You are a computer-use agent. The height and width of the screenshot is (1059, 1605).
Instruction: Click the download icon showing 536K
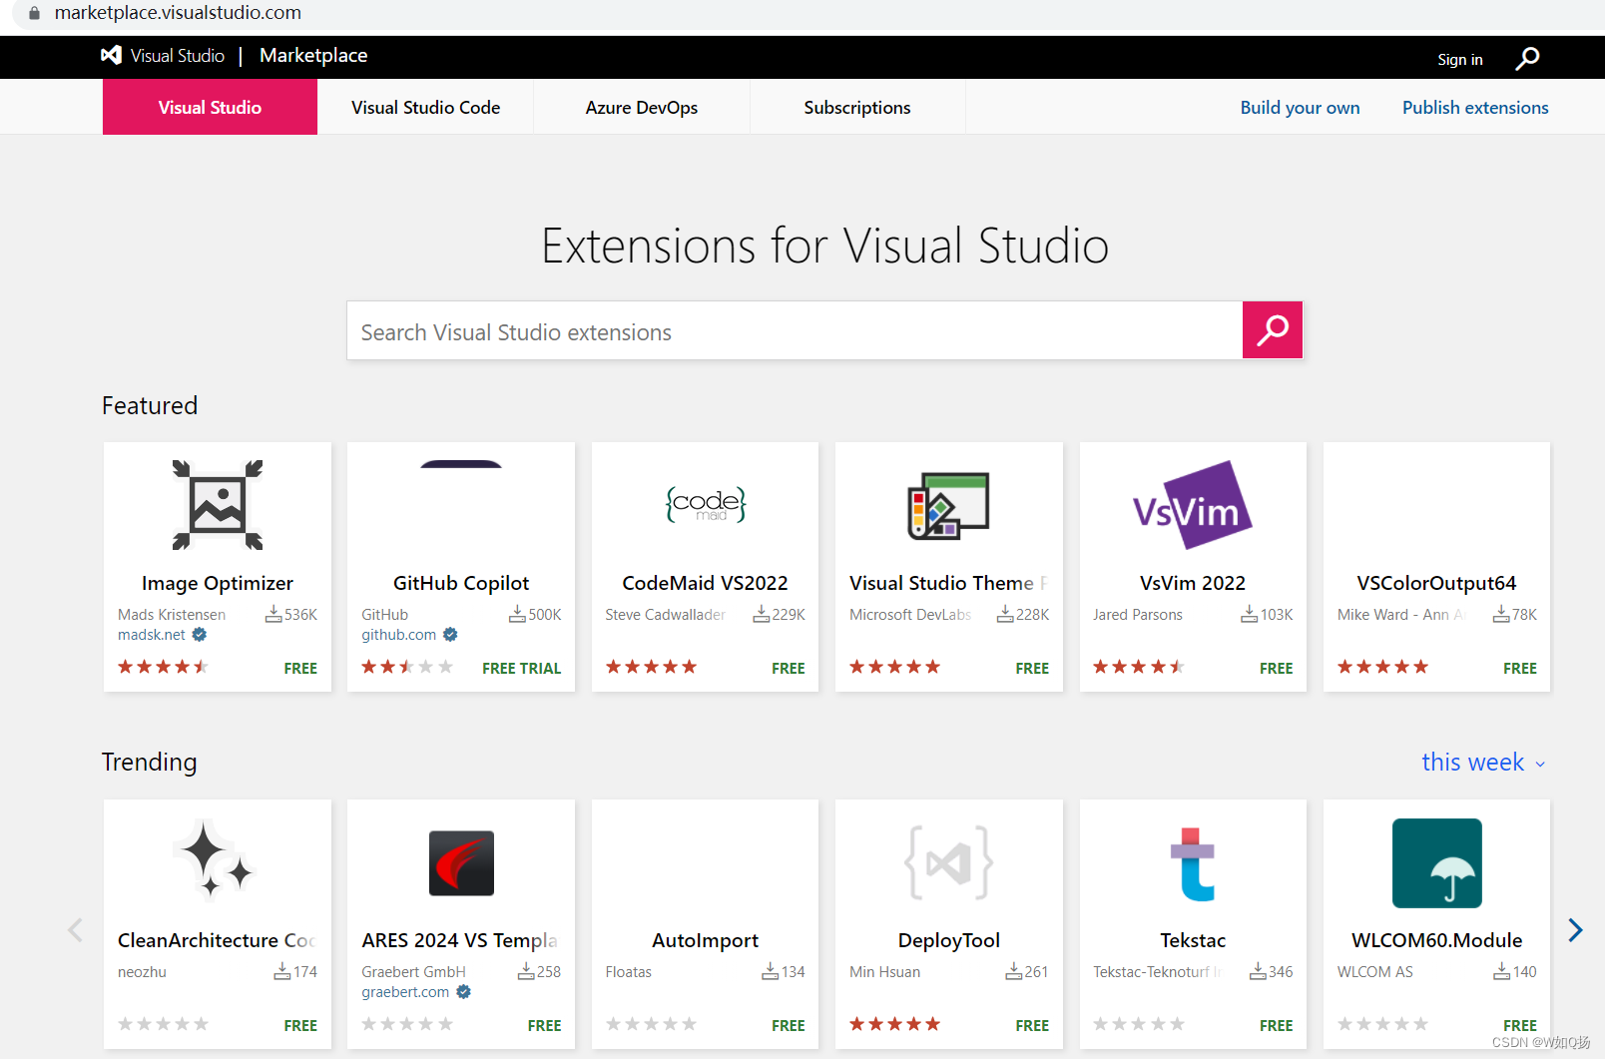click(273, 615)
